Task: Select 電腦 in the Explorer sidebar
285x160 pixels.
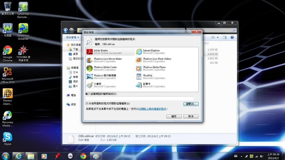Action: pyautogui.click(x=71, y=95)
